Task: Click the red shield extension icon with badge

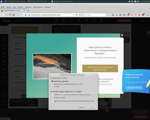Action: click(143, 15)
